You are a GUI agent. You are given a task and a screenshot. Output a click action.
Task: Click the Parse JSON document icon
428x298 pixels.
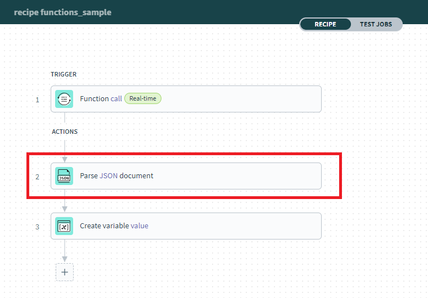(x=64, y=176)
